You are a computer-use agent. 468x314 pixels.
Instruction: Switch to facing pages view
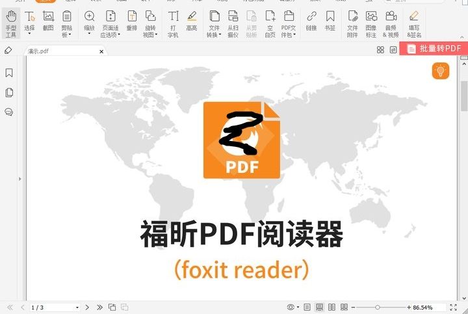tap(331, 307)
